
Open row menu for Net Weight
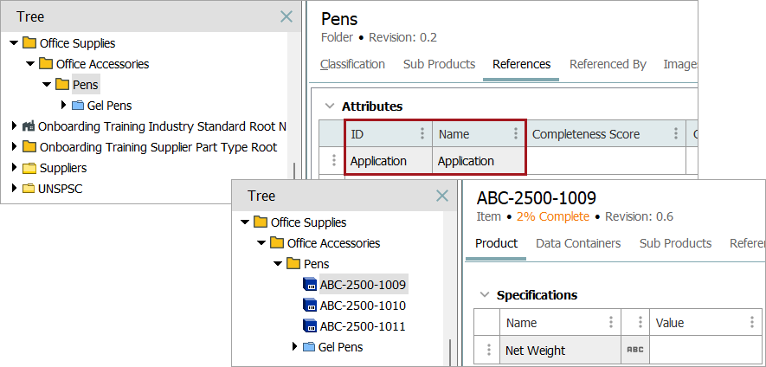[489, 350]
